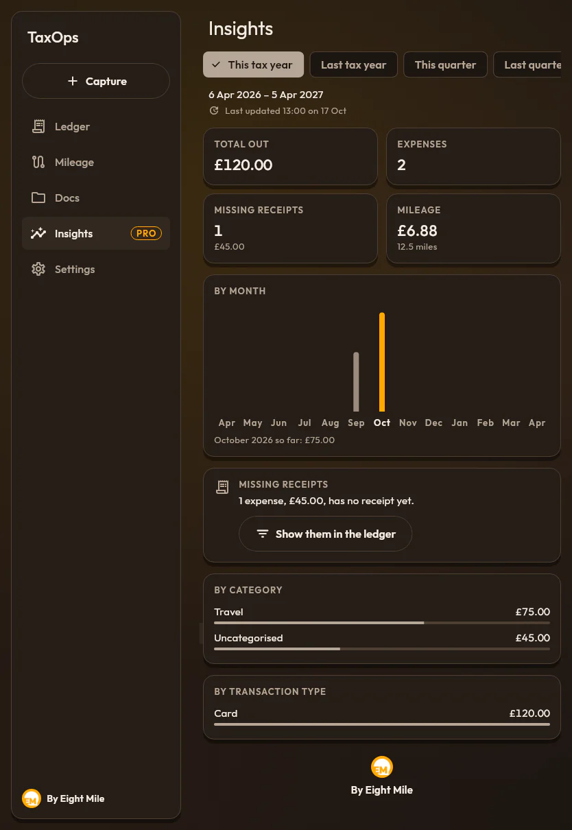572x830 pixels.
Task: Click the £75.00 Travel amount
Action: click(533, 612)
